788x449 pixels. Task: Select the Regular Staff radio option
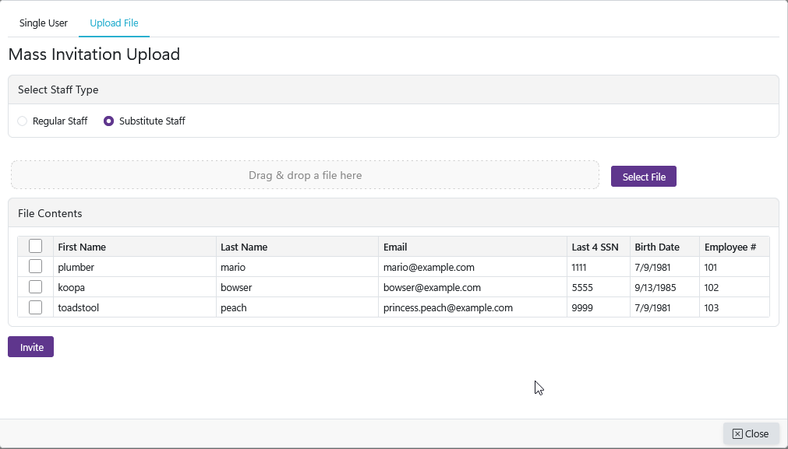23,121
